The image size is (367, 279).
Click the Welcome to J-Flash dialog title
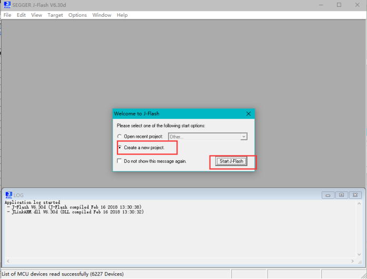coord(137,113)
